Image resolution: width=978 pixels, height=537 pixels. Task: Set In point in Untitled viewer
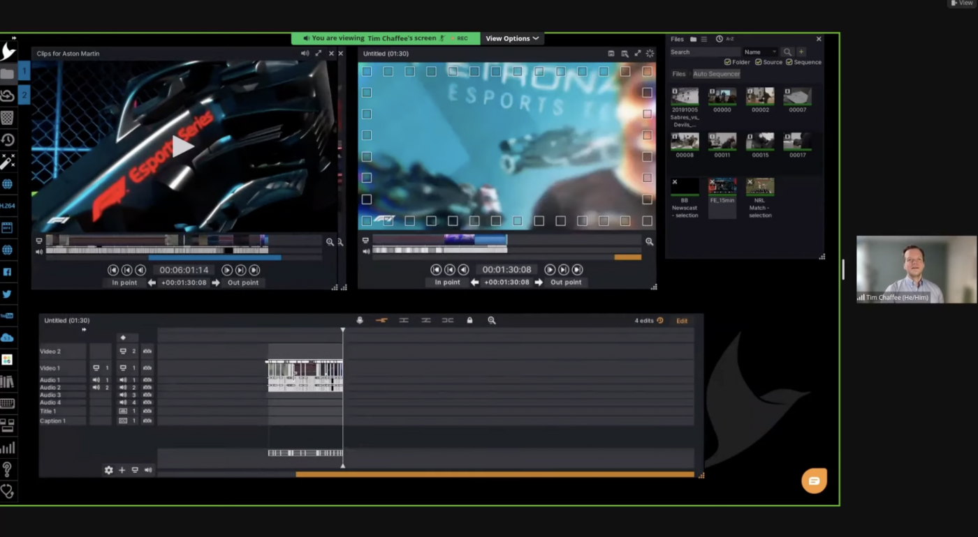pos(447,282)
